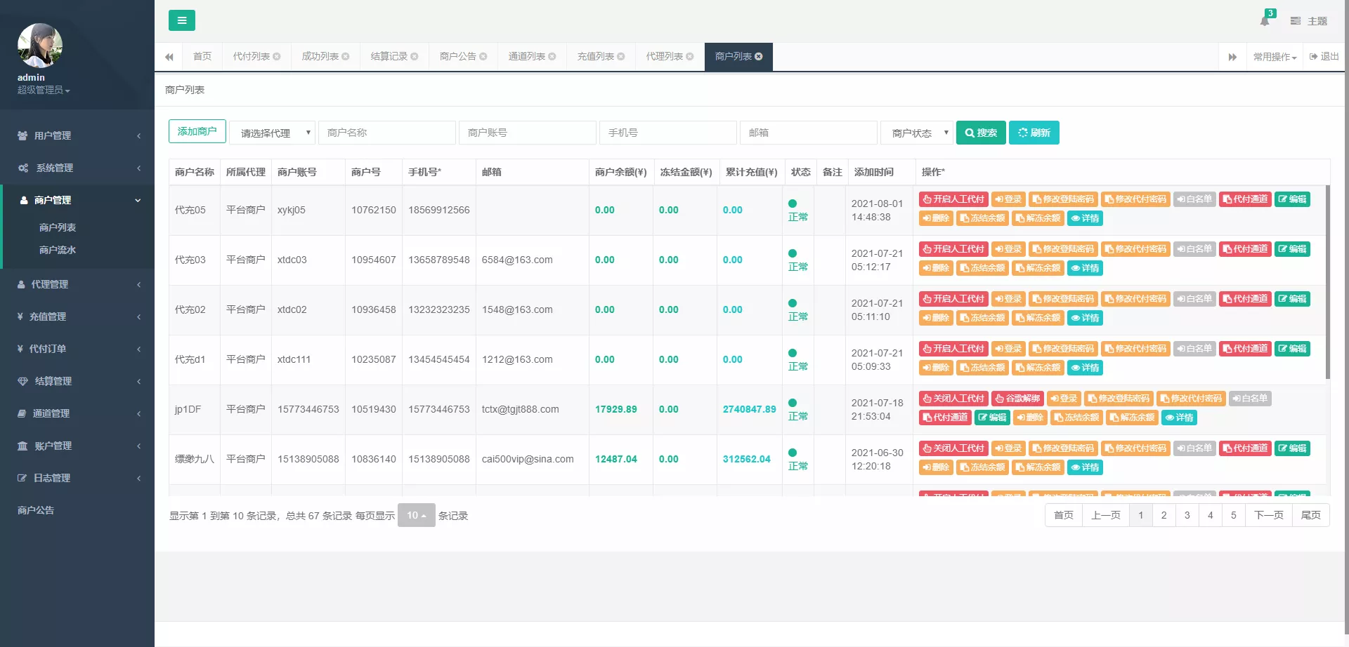Open the notification bell with badge 3
Viewport: 1349px width, 647px height.
coord(1265,20)
